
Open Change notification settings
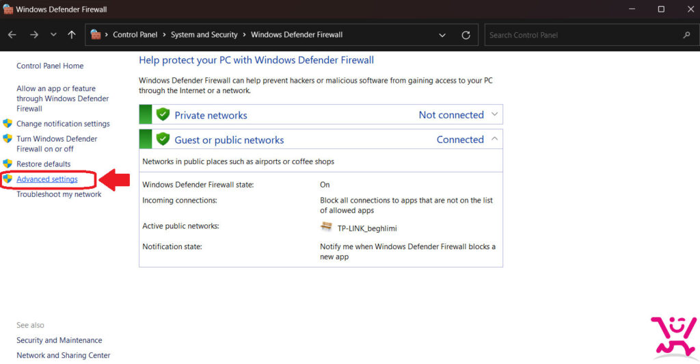pyautogui.click(x=63, y=124)
